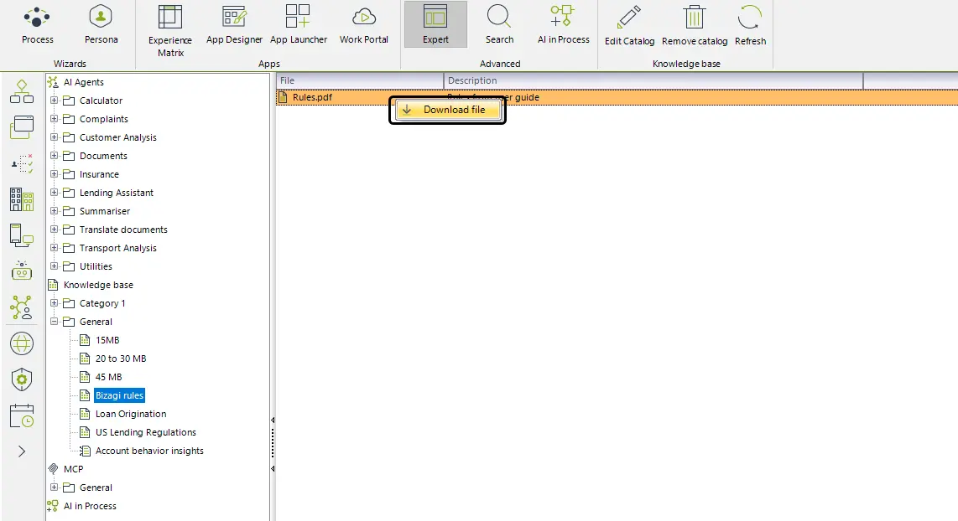Expand the Complaints folder

[x=55, y=118]
